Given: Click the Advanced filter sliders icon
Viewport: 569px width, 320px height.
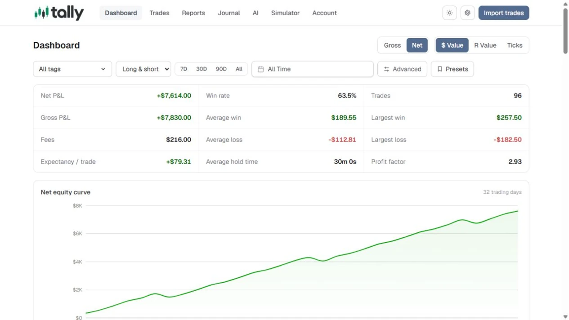Looking at the screenshot, I should pyautogui.click(x=386, y=69).
